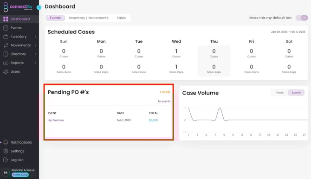Click the Reports download icon
The height and width of the screenshot is (179, 311).
(x=6, y=63)
